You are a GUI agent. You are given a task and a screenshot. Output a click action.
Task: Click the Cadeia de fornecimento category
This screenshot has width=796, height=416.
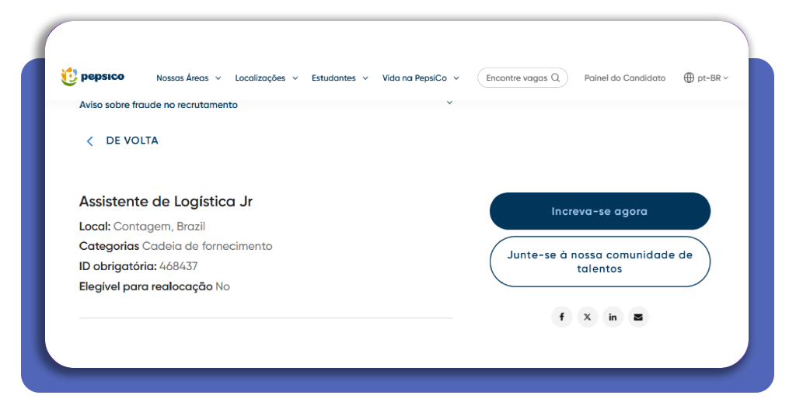[207, 246]
